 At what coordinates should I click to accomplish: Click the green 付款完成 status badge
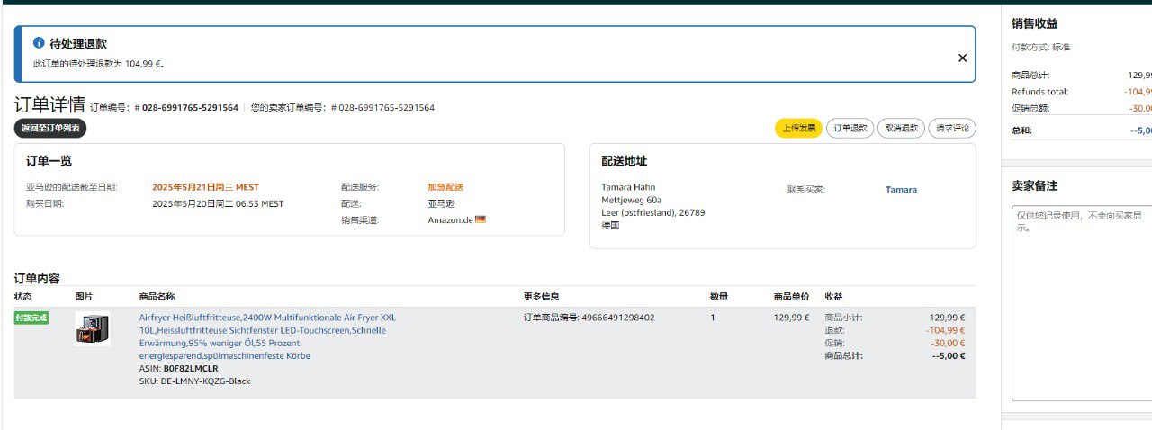coord(31,318)
